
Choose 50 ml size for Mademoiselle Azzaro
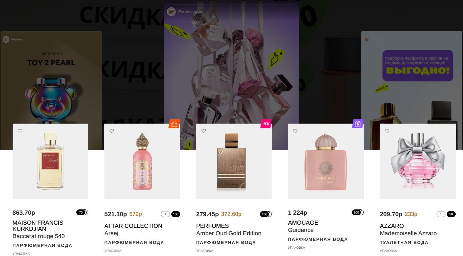click(451, 214)
